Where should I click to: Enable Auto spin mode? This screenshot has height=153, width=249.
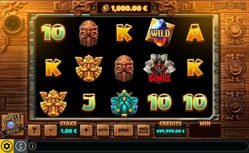[x=103, y=130]
